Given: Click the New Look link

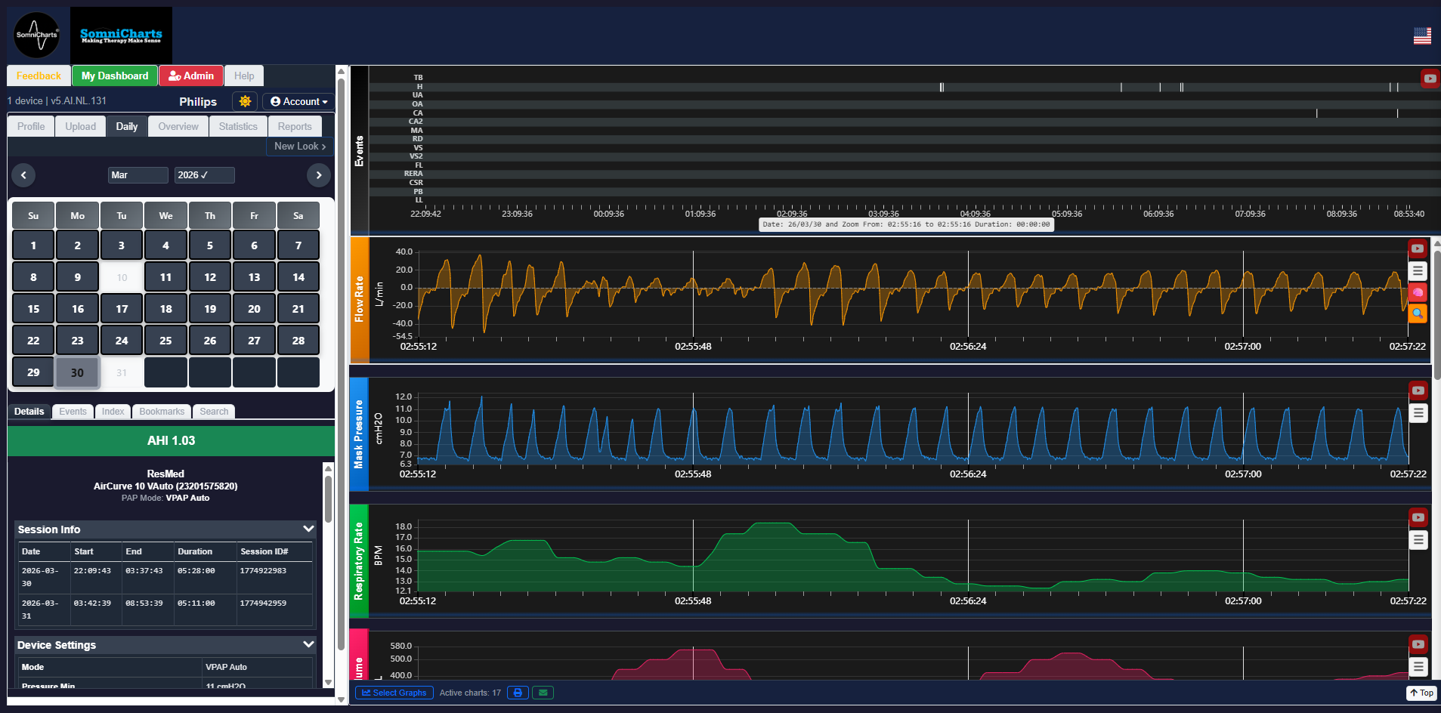Looking at the screenshot, I should 299,147.
